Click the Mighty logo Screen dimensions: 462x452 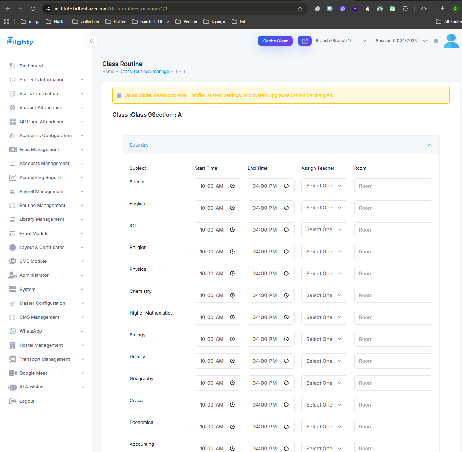coord(20,41)
